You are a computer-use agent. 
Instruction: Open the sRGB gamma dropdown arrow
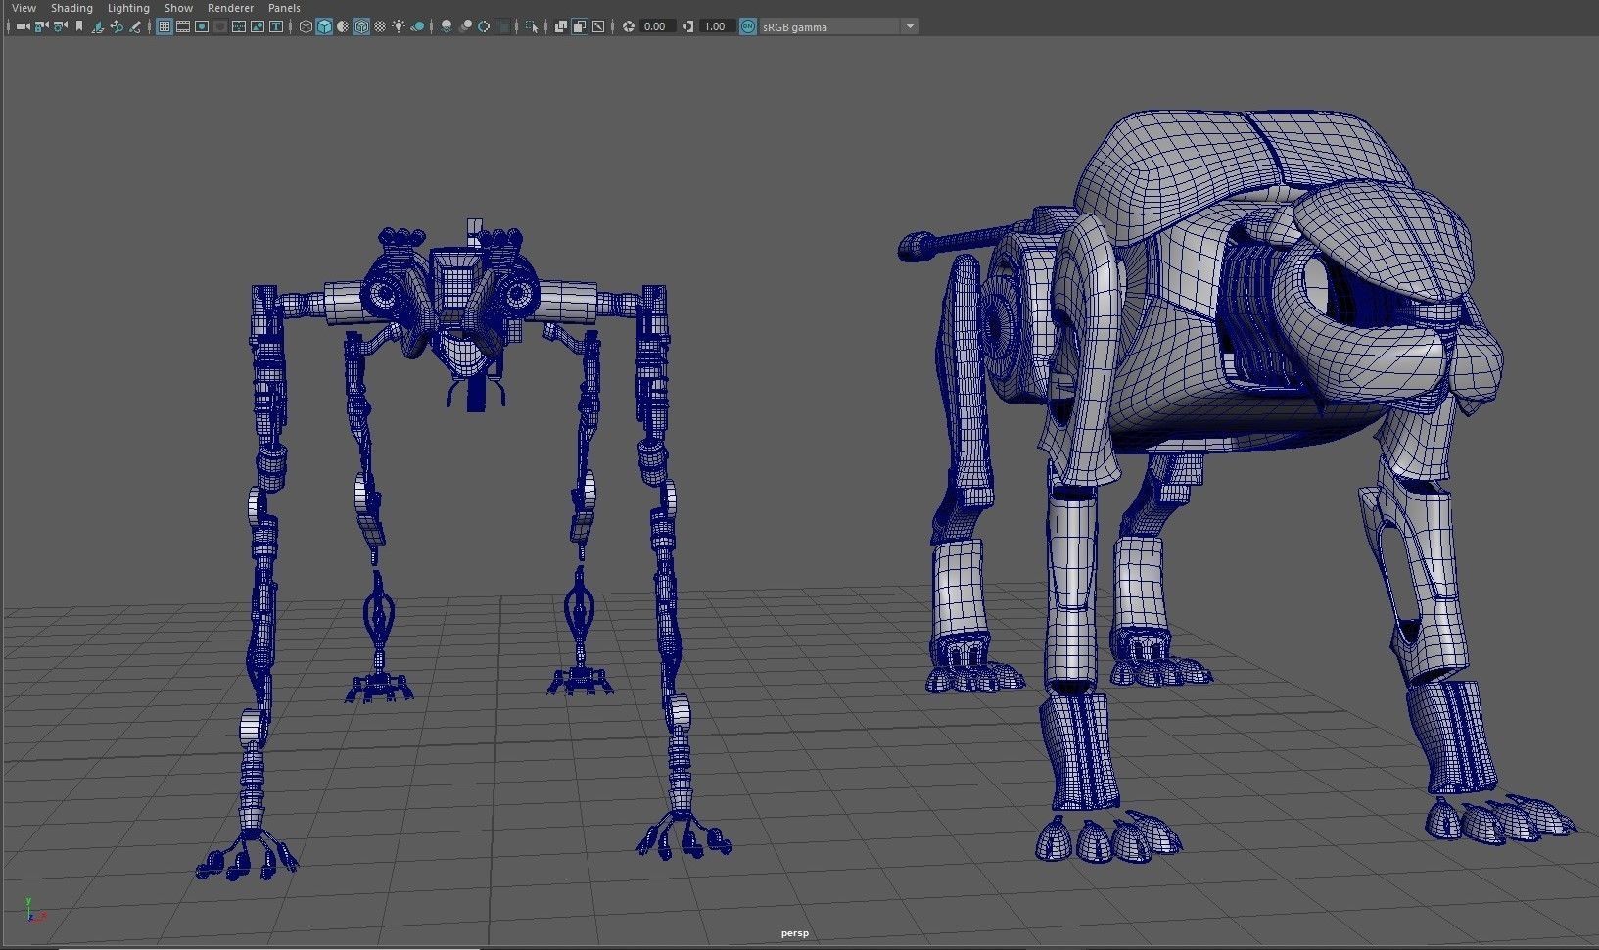910,26
